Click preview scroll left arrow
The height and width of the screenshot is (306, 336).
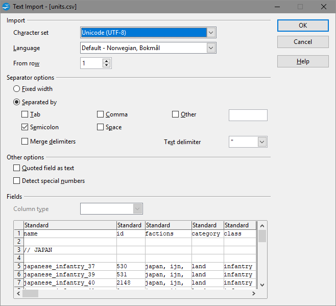tap(18, 293)
